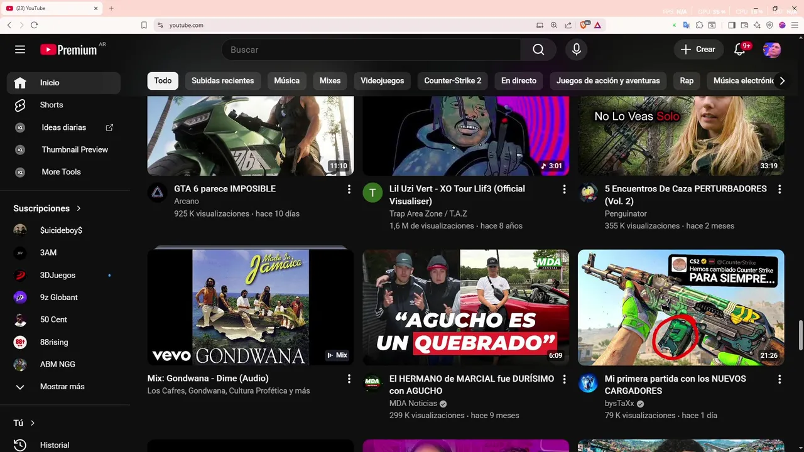Reload the page in the browser
This screenshot has width=804, height=452.
[34, 25]
